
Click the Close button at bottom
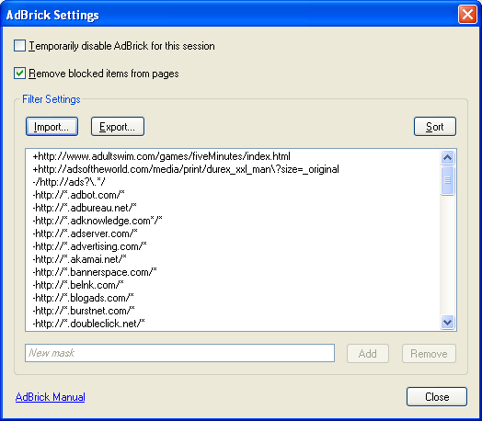tap(437, 397)
